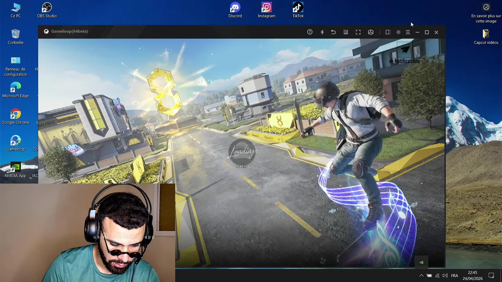Toggle the Gameloop side panel icon
502x282 pixels.
click(x=387, y=32)
